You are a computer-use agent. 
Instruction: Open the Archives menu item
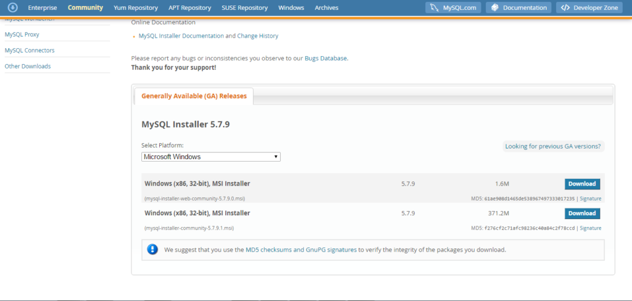(x=326, y=7)
